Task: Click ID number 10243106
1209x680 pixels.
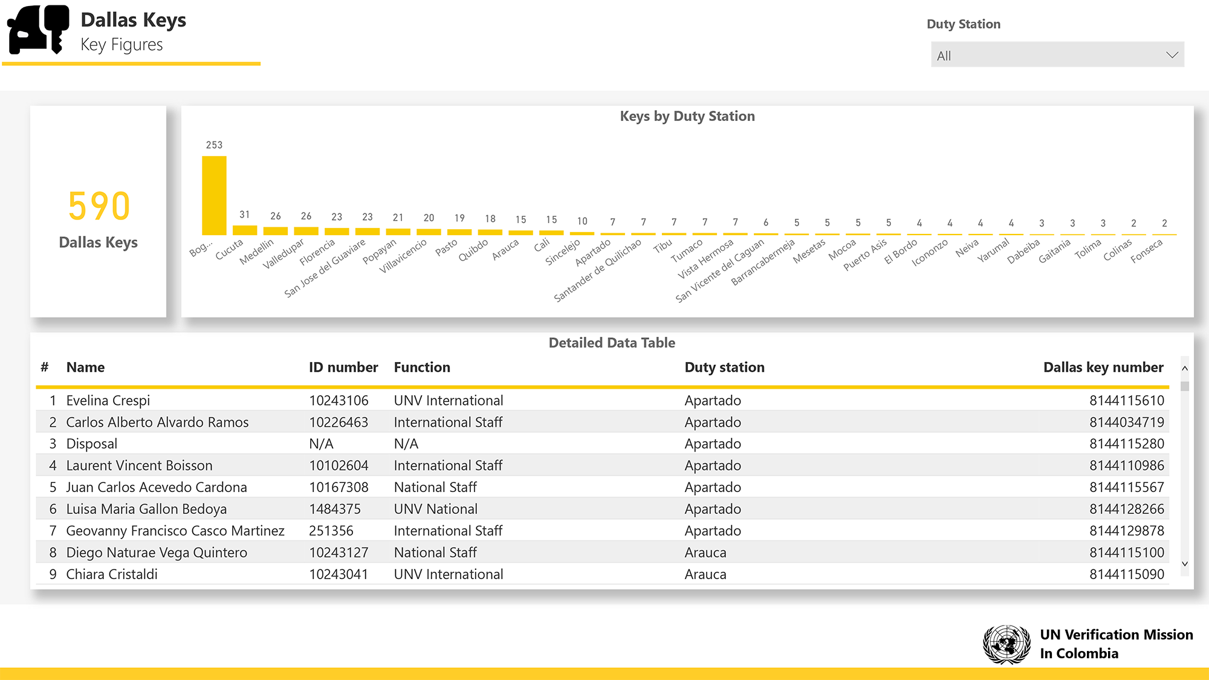Action: pos(339,401)
